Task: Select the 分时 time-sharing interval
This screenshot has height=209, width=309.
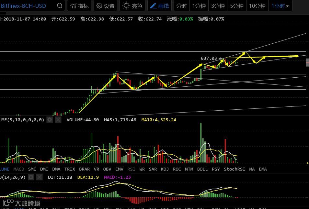Action: click(x=181, y=6)
